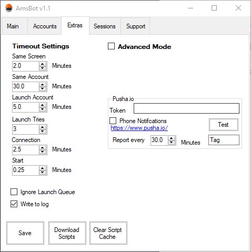Screen dimensions: 251x252
Task: Decrease the Launch Account timeout value
Action: click(x=43, y=109)
